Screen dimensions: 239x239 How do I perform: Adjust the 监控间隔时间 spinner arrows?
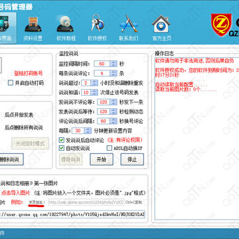click(114, 64)
